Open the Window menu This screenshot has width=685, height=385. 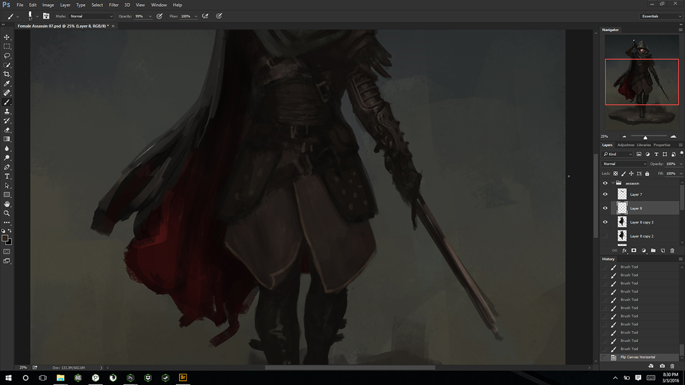(159, 5)
